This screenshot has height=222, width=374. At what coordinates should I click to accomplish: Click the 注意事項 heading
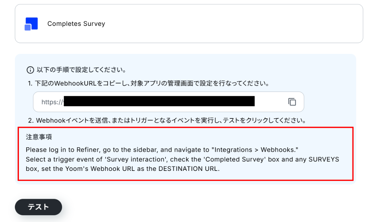[x=38, y=137]
